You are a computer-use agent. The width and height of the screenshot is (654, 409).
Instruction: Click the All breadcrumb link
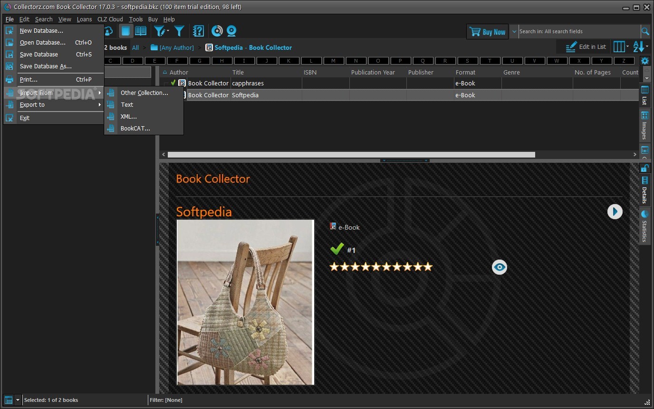pyautogui.click(x=135, y=47)
